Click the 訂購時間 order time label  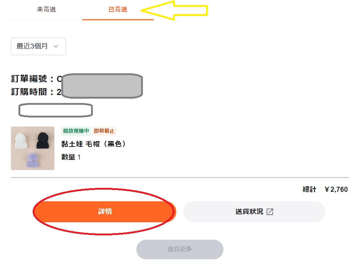(x=29, y=92)
